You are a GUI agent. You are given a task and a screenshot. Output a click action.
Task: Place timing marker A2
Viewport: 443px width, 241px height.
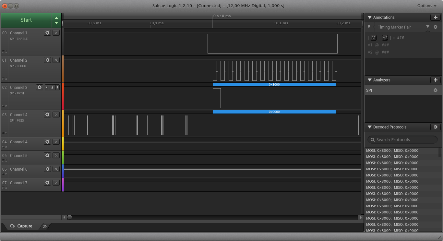(x=385, y=38)
